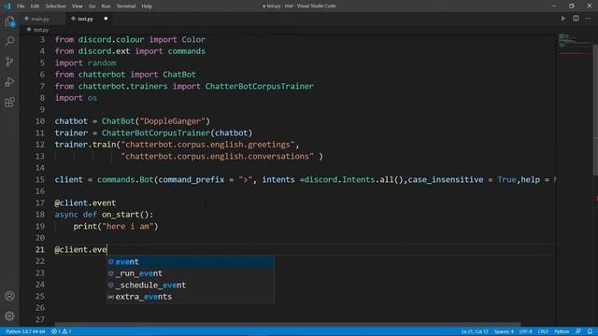Open the Run menu
This screenshot has width=598, height=336.
click(x=106, y=7)
